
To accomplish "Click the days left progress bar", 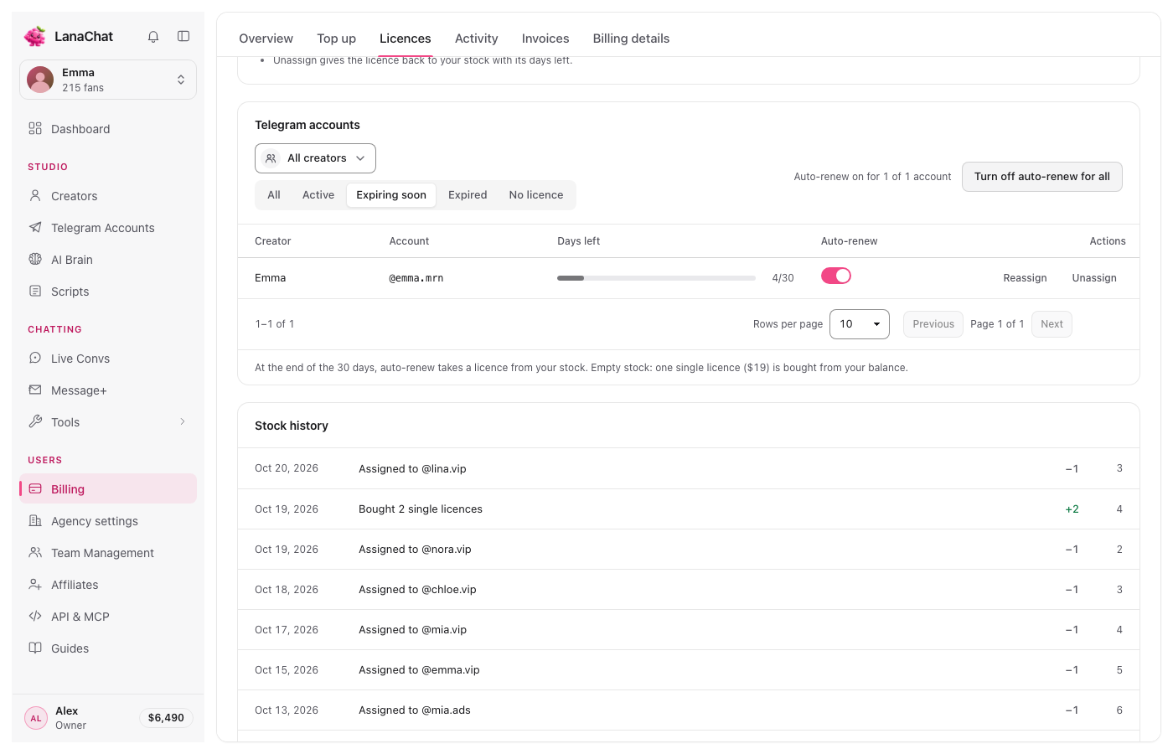I will 656,278.
